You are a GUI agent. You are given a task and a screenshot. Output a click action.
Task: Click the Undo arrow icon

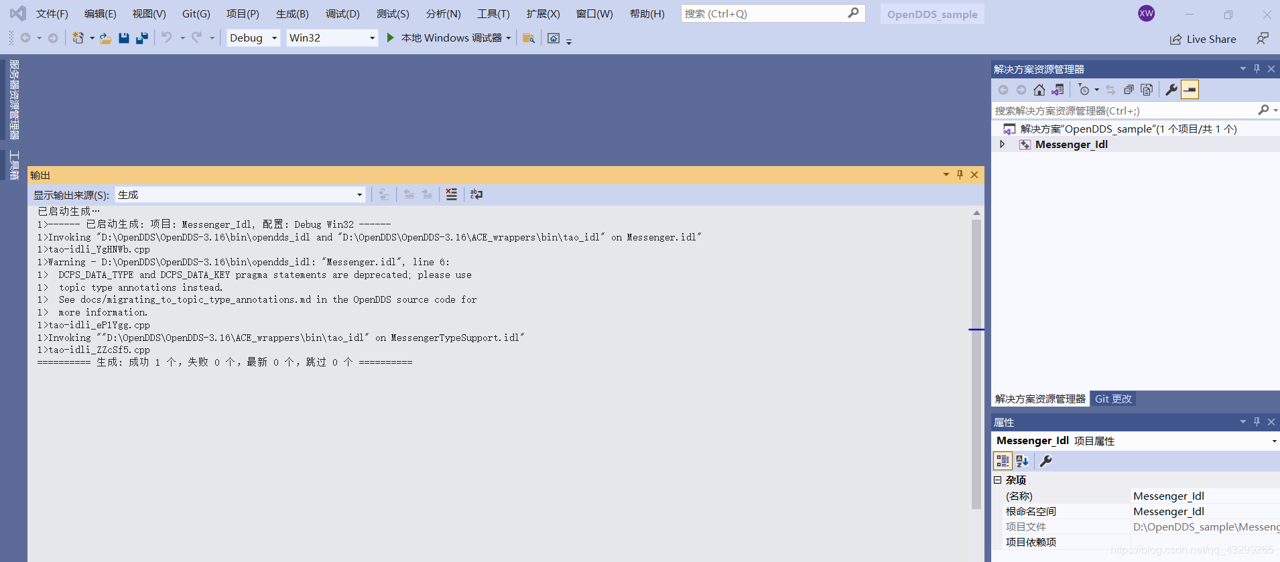[x=167, y=38]
